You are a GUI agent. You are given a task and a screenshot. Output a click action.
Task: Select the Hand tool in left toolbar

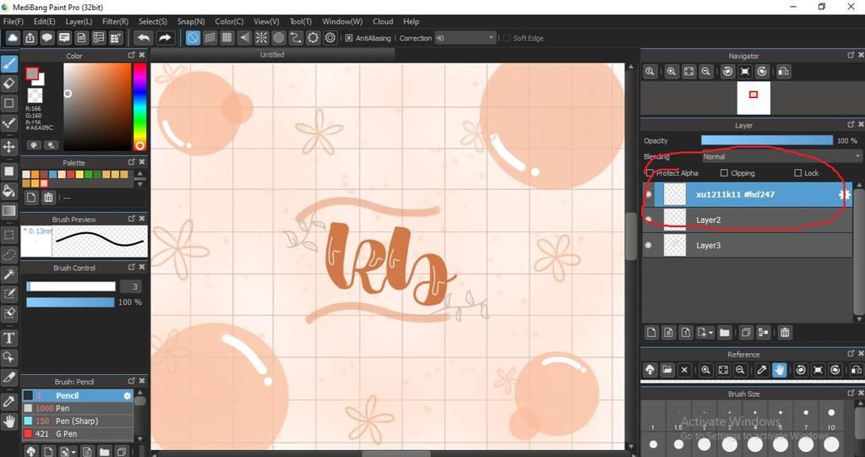9,422
